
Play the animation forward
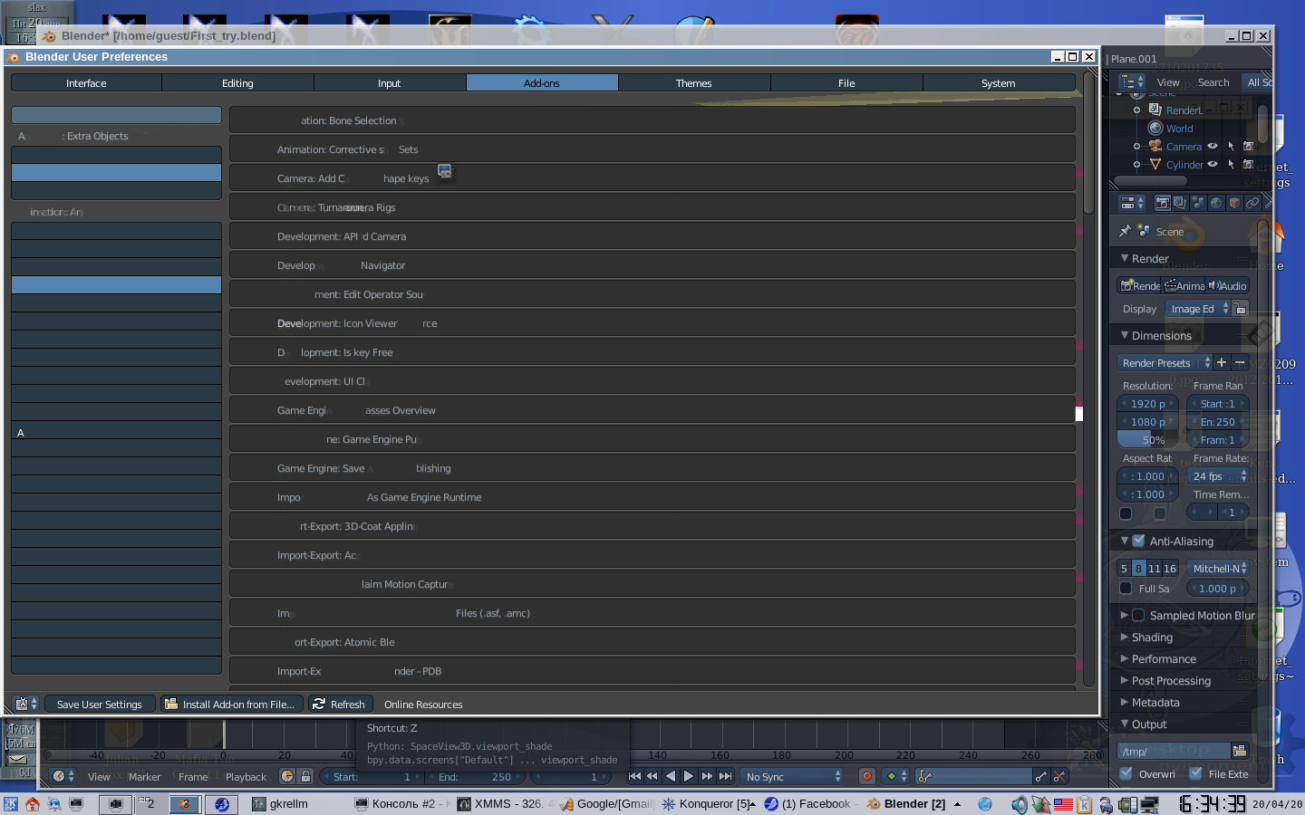coord(689,776)
